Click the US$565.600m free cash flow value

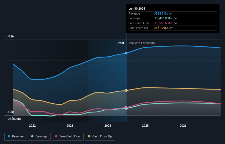coord(163,23)
